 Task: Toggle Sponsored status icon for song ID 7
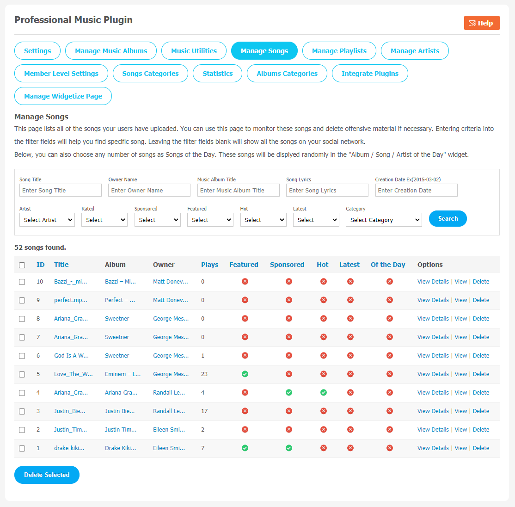point(288,337)
